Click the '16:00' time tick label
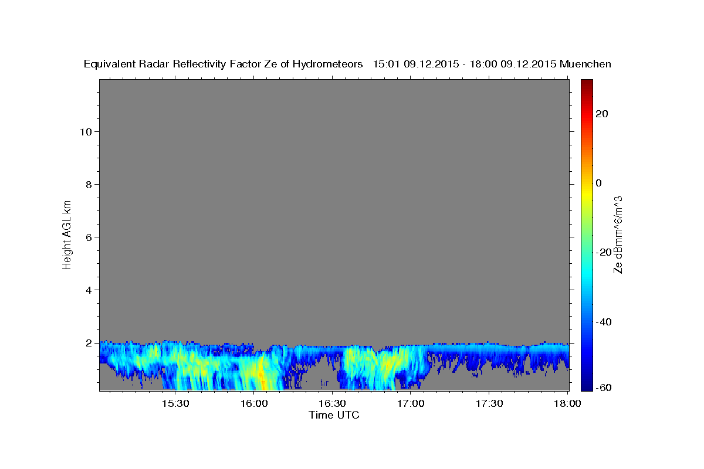704x469 pixels. [253, 403]
